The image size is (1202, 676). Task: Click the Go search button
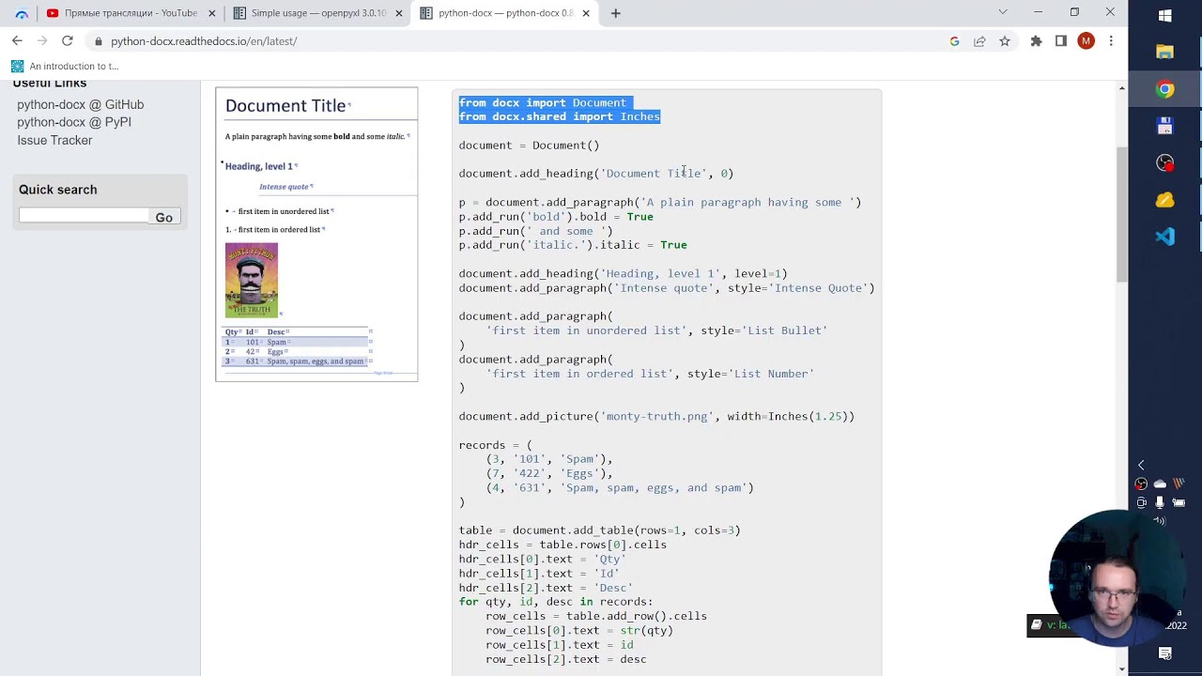(x=164, y=217)
